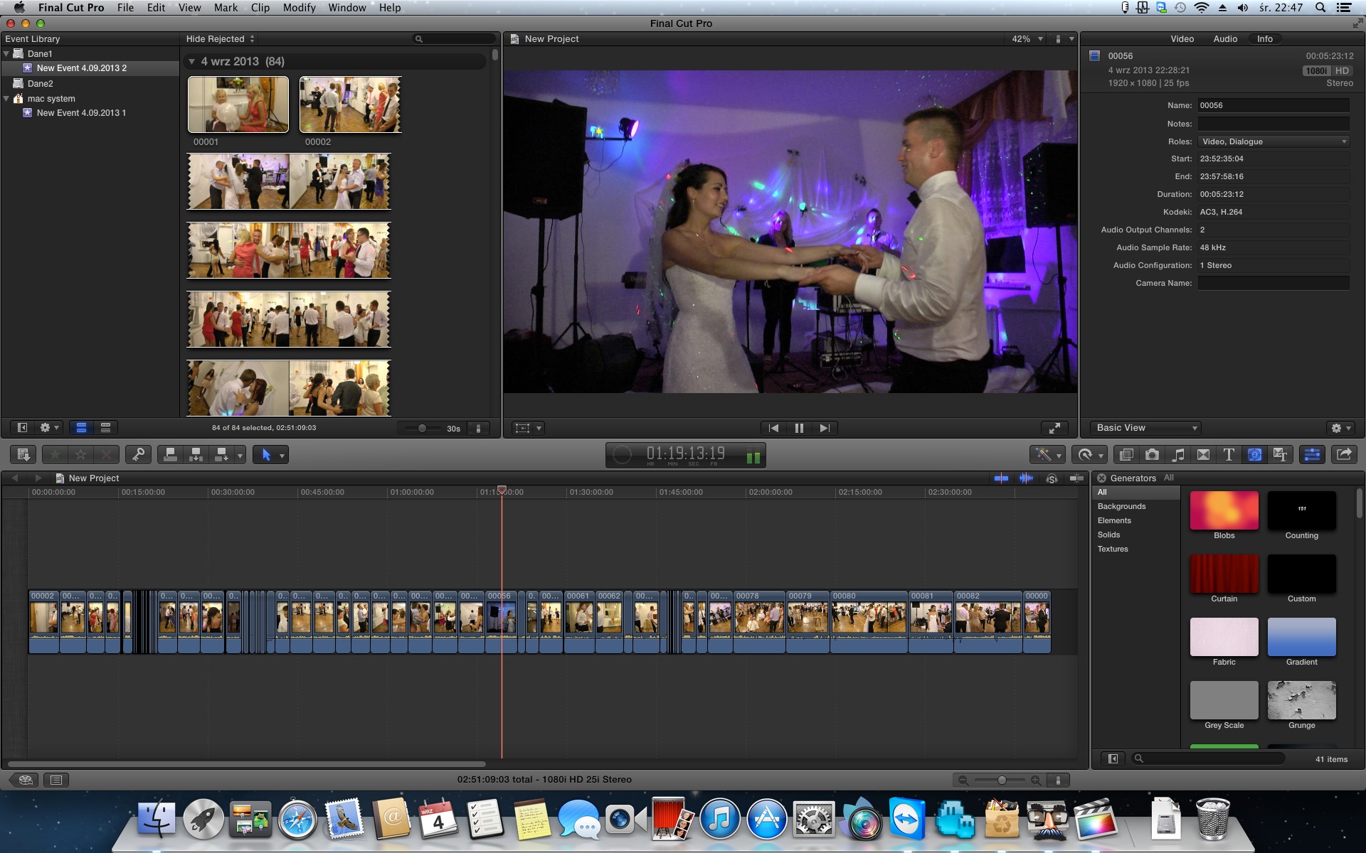1366x853 pixels.
Task: Toggle the Timeline Index
Action: click(56, 780)
